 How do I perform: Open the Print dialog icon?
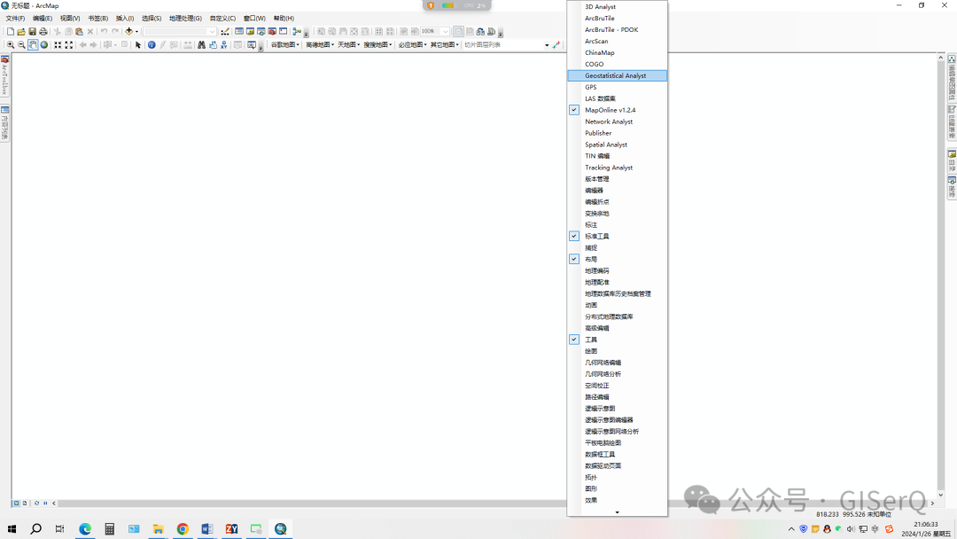click(x=43, y=30)
